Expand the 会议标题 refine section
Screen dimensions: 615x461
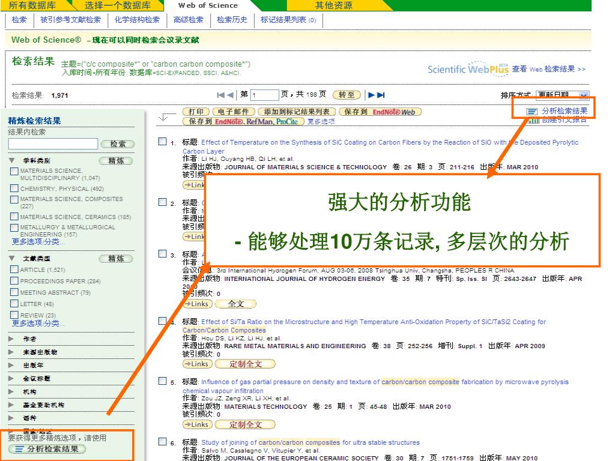pyautogui.click(x=11, y=378)
